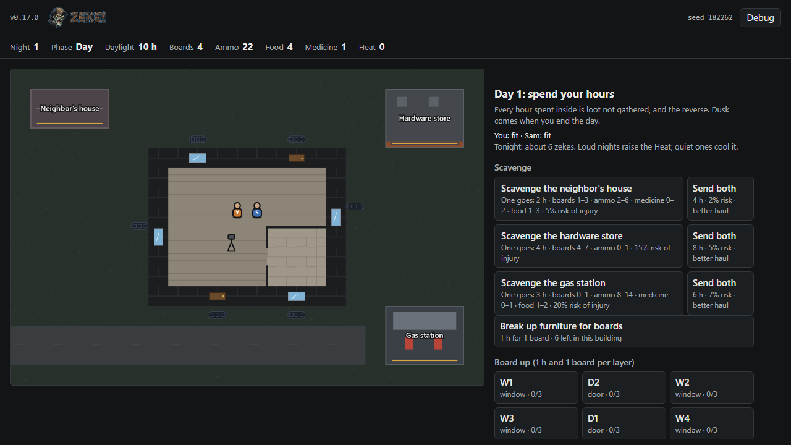Click the Heat 0 stat
The width and height of the screenshot is (791, 445).
pyautogui.click(x=372, y=47)
